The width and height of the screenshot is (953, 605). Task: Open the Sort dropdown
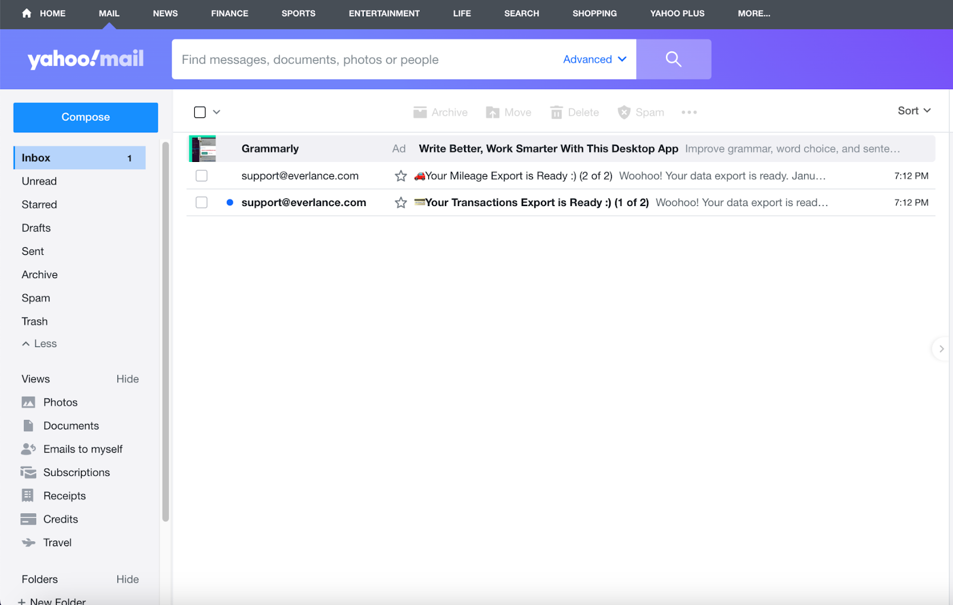pos(914,111)
